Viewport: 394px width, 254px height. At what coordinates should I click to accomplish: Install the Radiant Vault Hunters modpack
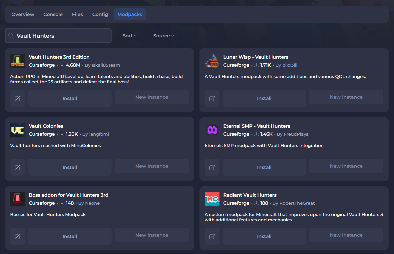pyautogui.click(x=264, y=236)
